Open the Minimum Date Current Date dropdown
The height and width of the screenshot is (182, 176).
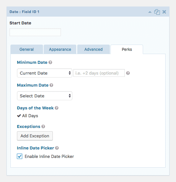click(x=45, y=73)
